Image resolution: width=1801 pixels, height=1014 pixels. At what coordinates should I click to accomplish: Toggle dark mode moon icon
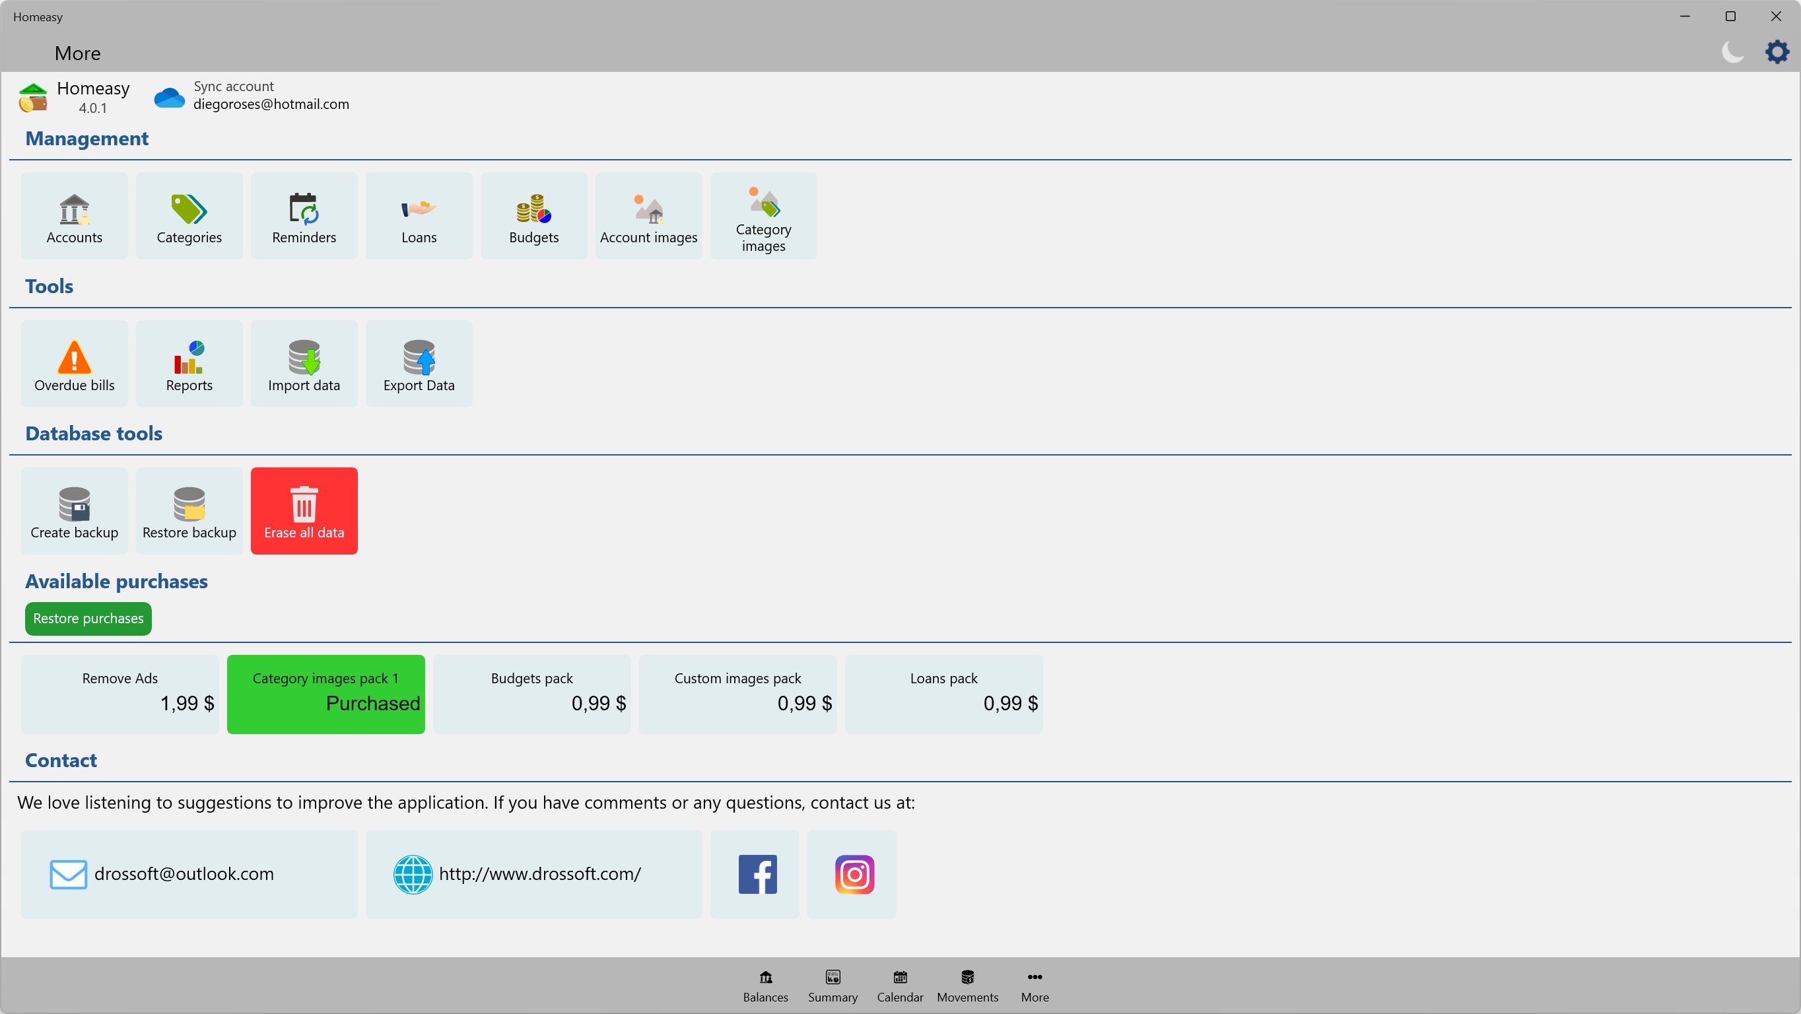pyautogui.click(x=1733, y=52)
